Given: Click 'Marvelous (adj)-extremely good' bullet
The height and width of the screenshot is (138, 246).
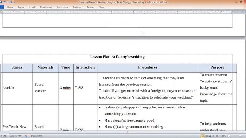Looking at the screenshot, I should (x=129, y=120).
